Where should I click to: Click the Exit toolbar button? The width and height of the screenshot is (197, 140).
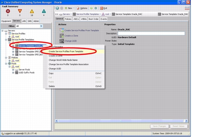coord(103,8)
